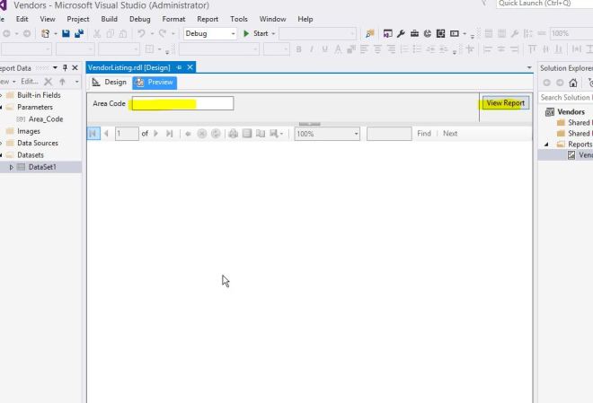Open the Report menu
Viewport: 593px width, 403px height.
click(x=207, y=19)
